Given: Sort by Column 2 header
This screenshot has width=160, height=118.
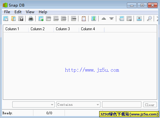Looking at the screenshot, I should (41, 29).
